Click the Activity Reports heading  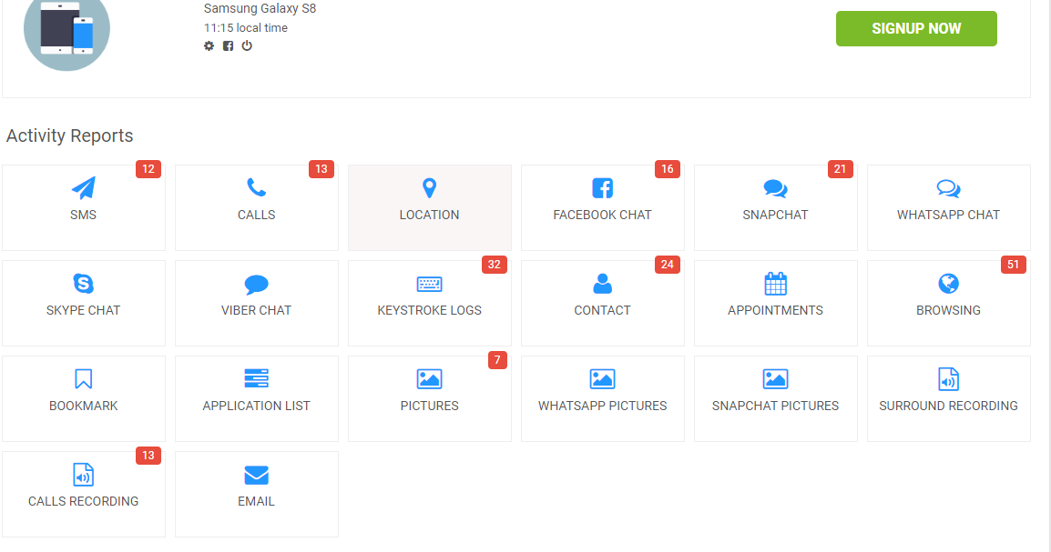point(70,135)
